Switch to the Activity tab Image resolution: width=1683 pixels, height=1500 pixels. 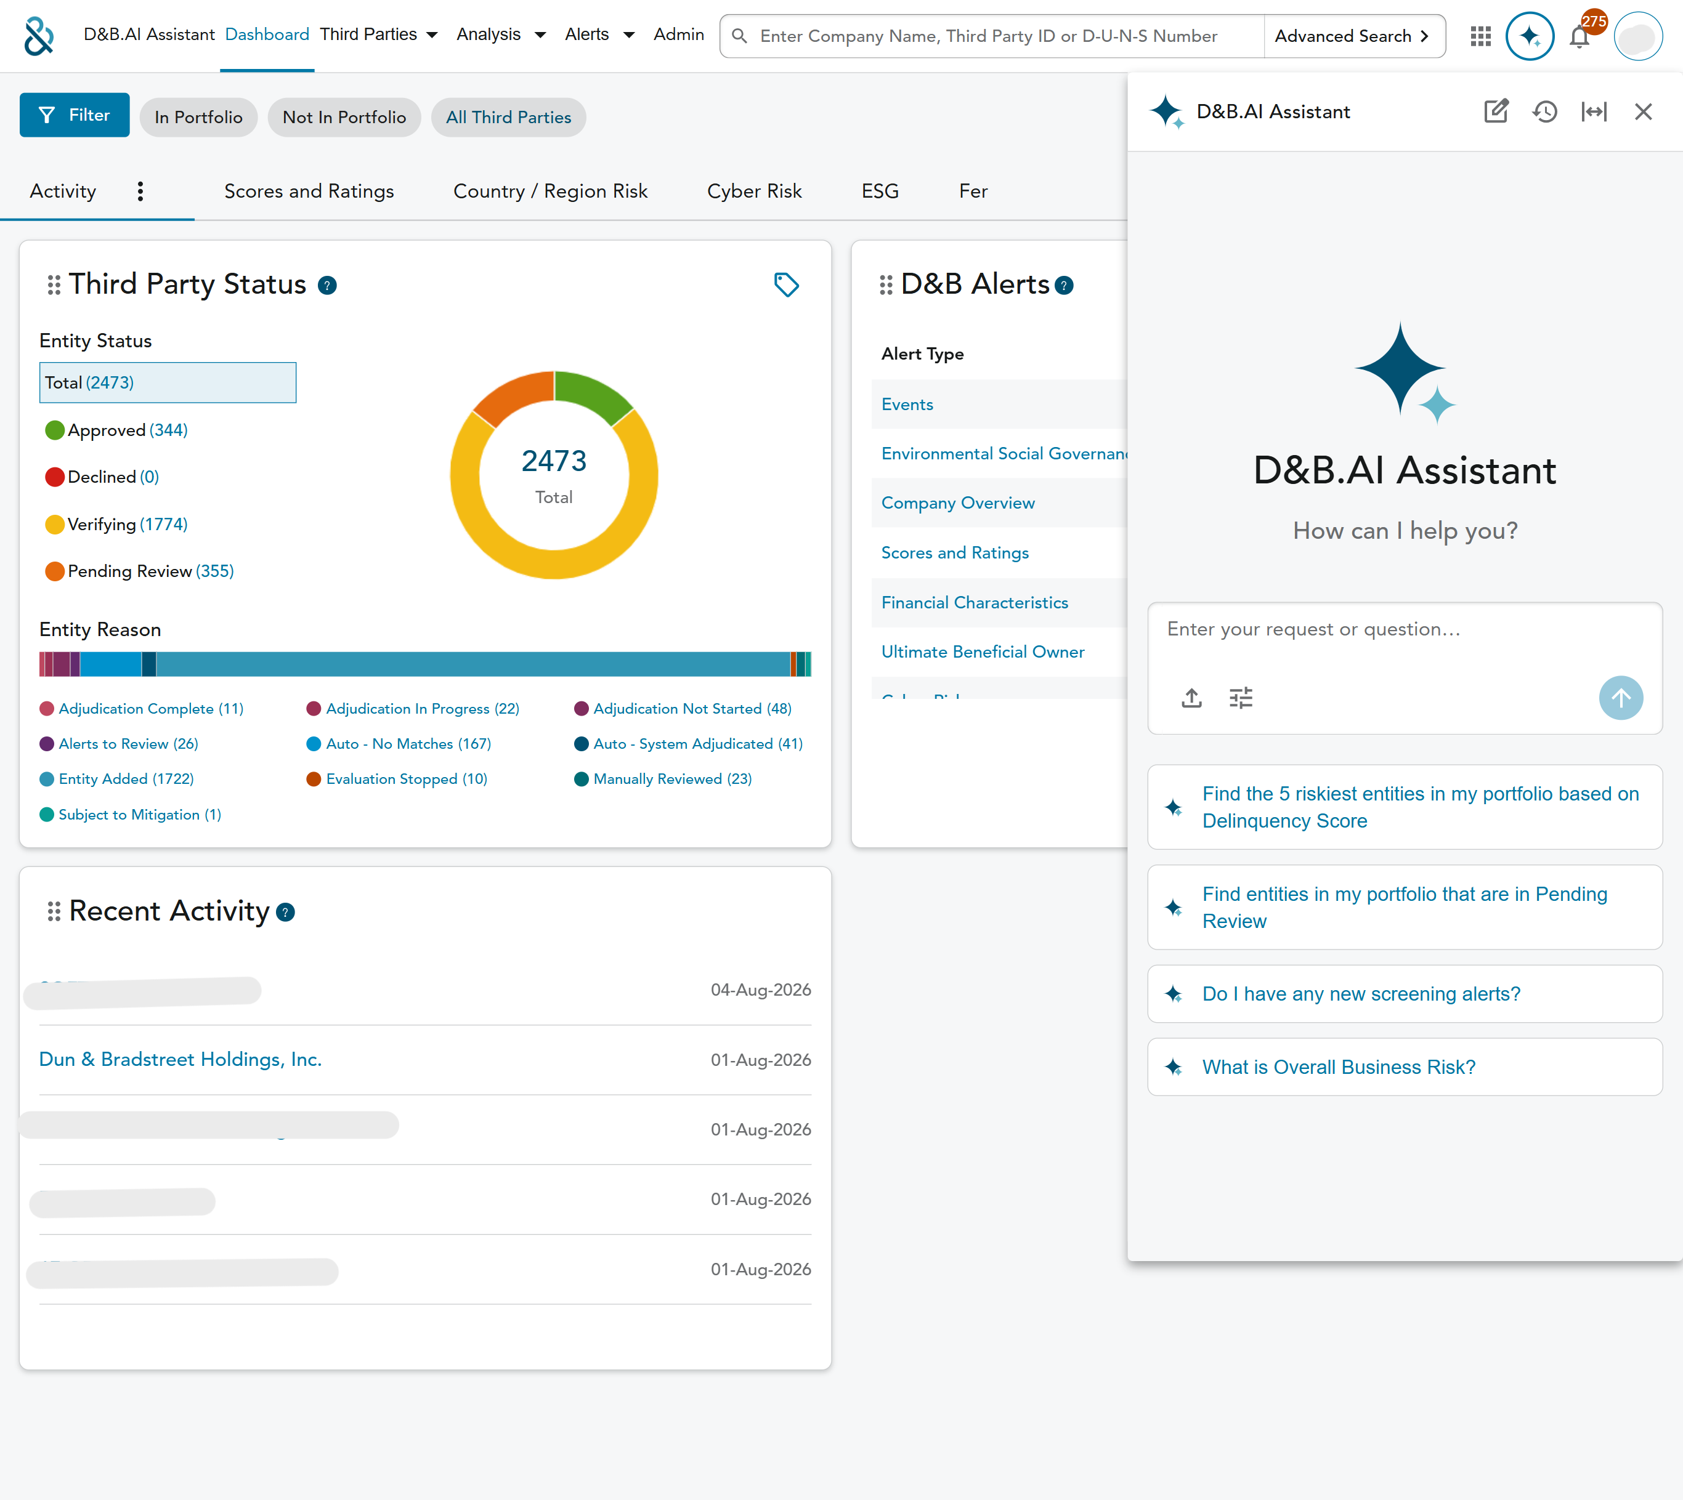(x=63, y=192)
